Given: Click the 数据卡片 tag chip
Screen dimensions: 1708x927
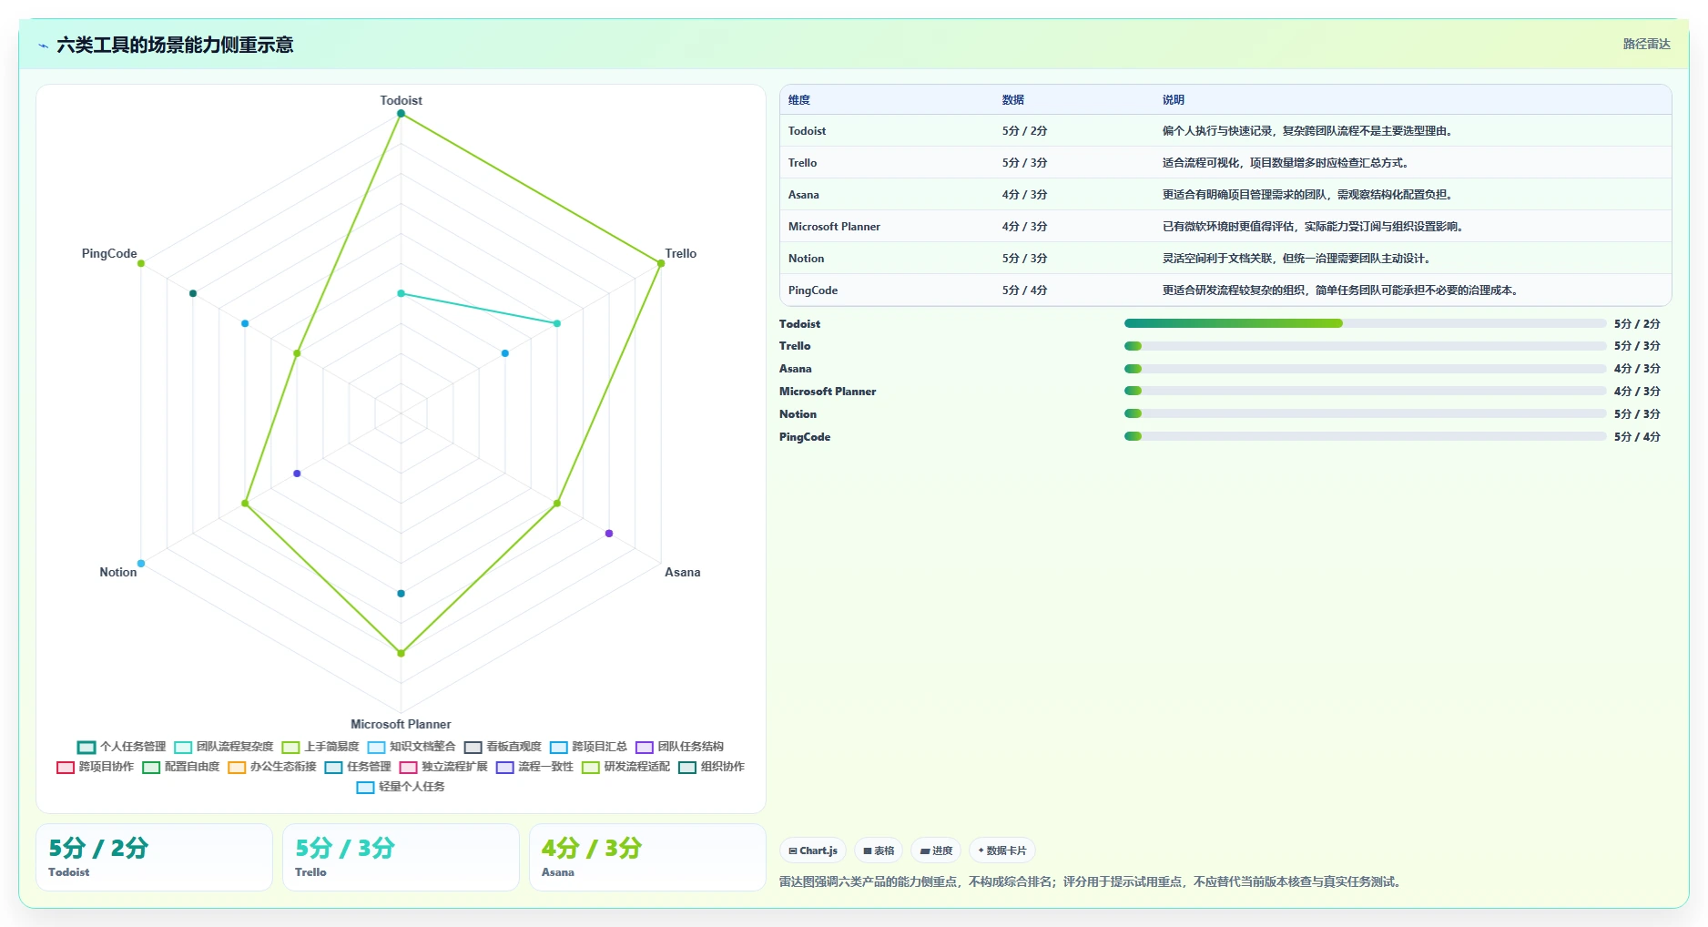Looking at the screenshot, I should pyautogui.click(x=1001, y=851).
